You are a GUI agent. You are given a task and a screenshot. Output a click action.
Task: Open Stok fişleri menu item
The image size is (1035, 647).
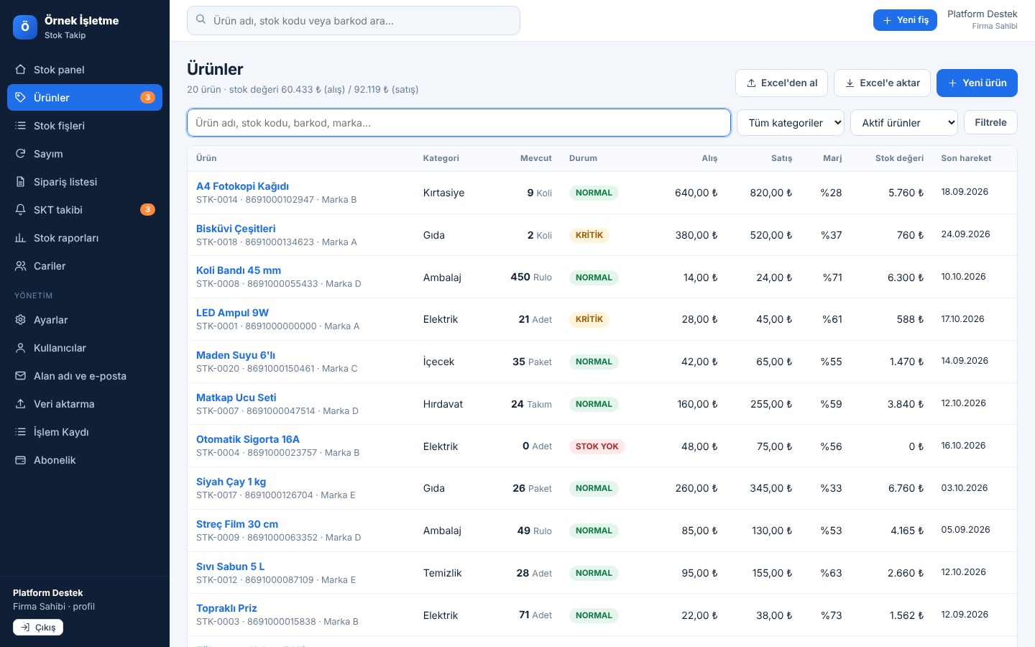(85, 126)
